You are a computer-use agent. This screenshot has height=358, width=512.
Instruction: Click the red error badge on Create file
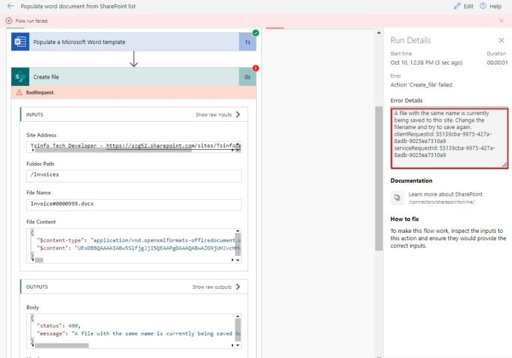(x=256, y=68)
